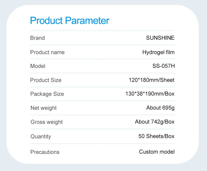Click the Brand label
The width and height of the screenshot is (207, 171).
tap(37, 38)
